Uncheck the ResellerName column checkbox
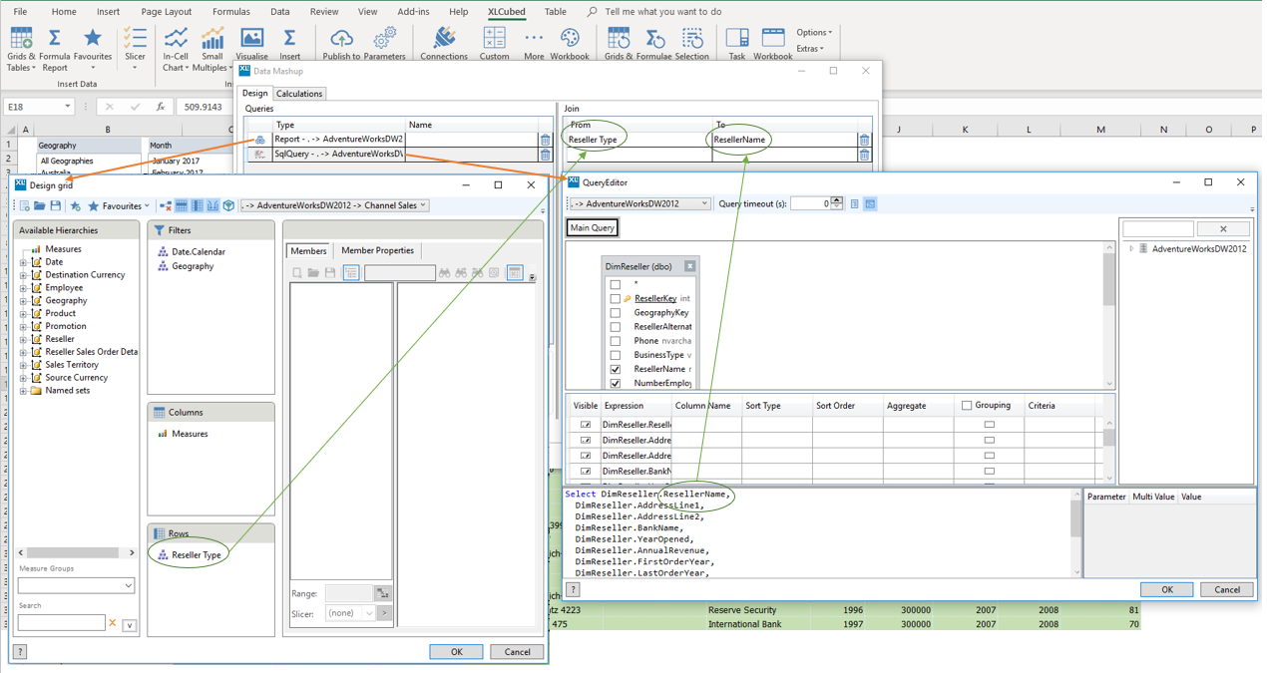This screenshot has height=673, width=1267. (x=616, y=369)
